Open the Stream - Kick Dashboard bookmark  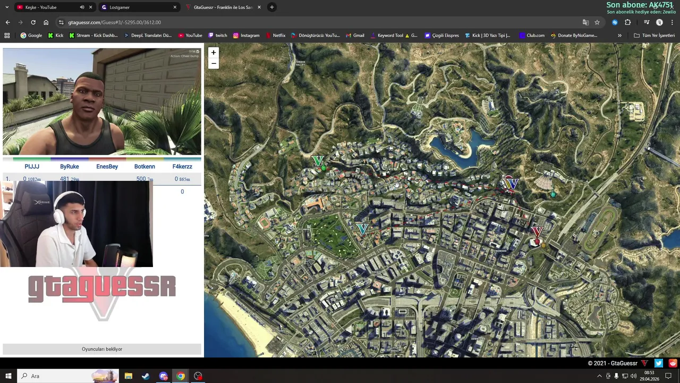point(93,36)
